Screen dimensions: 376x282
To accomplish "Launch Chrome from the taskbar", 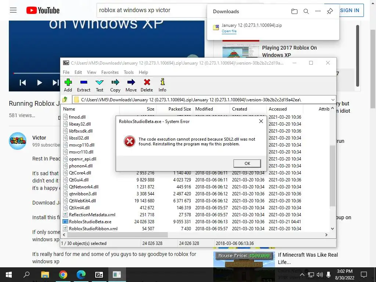I will [x=63, y=275].
